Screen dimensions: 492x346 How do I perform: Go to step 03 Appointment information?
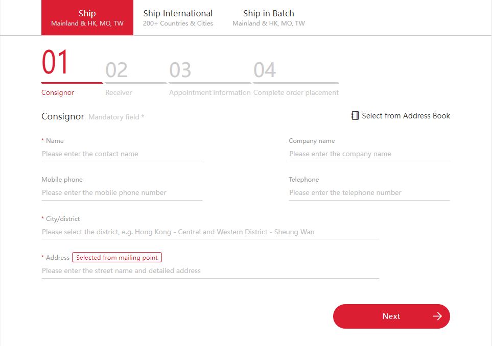click(x=210, y=79)
